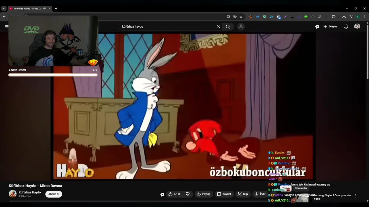Click the ABONE HEDEFİ progress bar

tap(53, 75)
